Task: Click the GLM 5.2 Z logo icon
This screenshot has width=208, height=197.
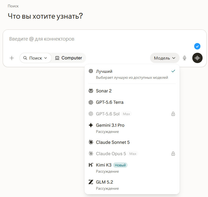Action: (x=91, y=182)
